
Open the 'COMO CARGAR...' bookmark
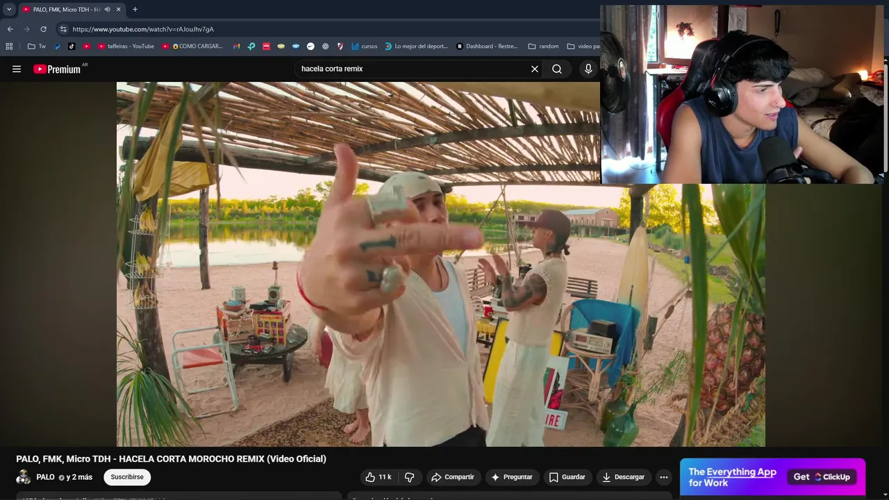(x=192, y=47)
